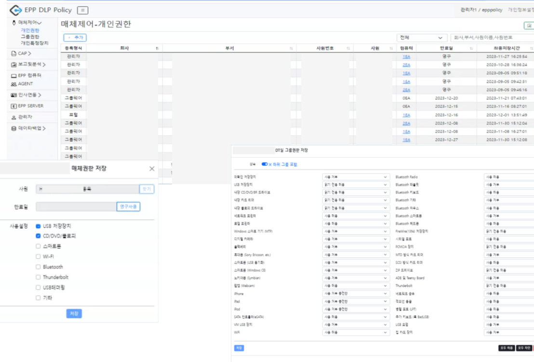Click the 사원 input field in the dialog
534x362 pixels.
pyautogui.click(x=88, y=189)
